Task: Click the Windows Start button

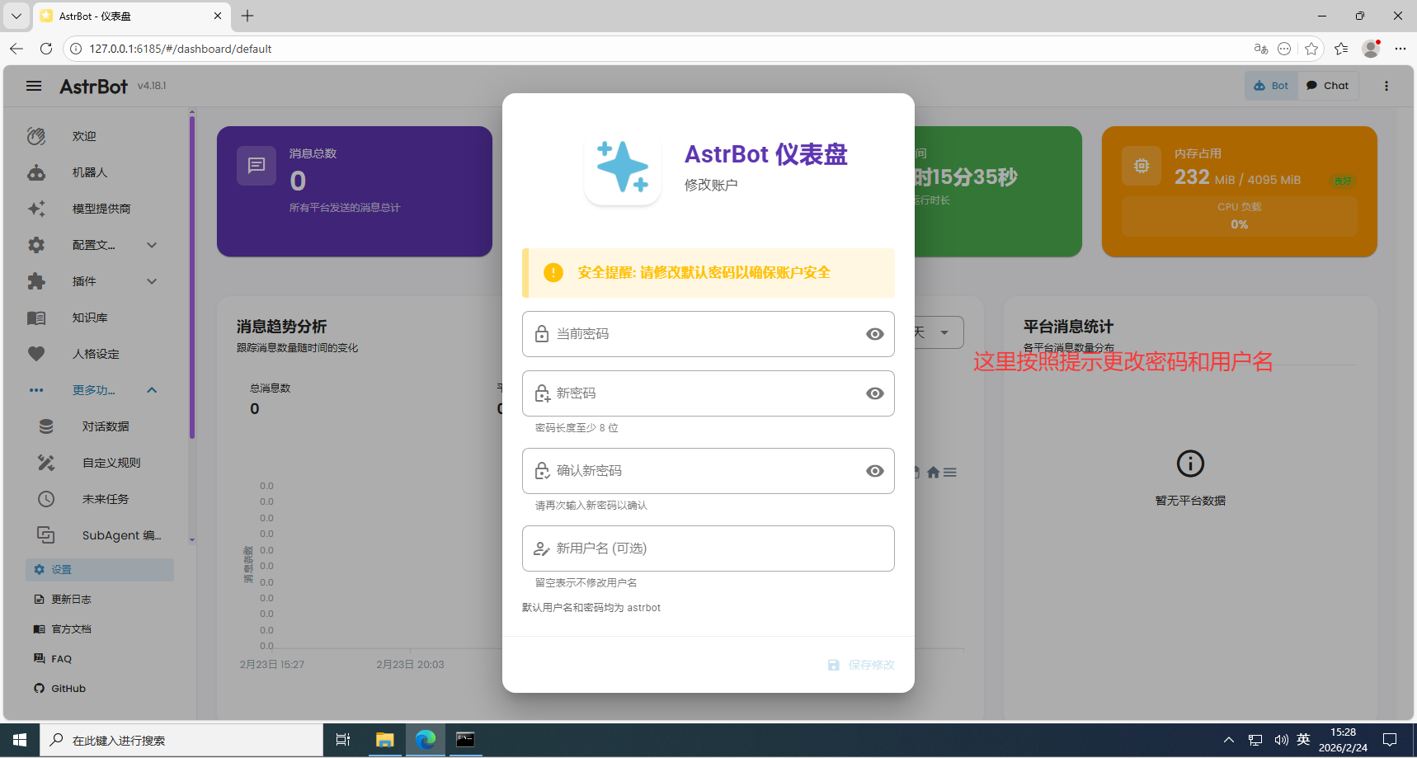Action: pos(20,740)
